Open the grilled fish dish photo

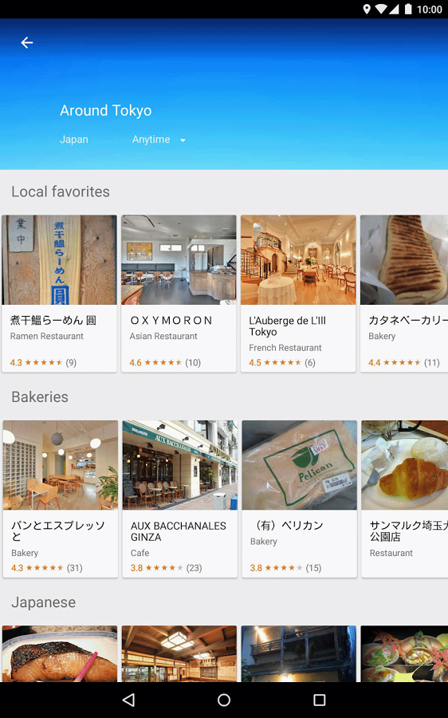60,654
